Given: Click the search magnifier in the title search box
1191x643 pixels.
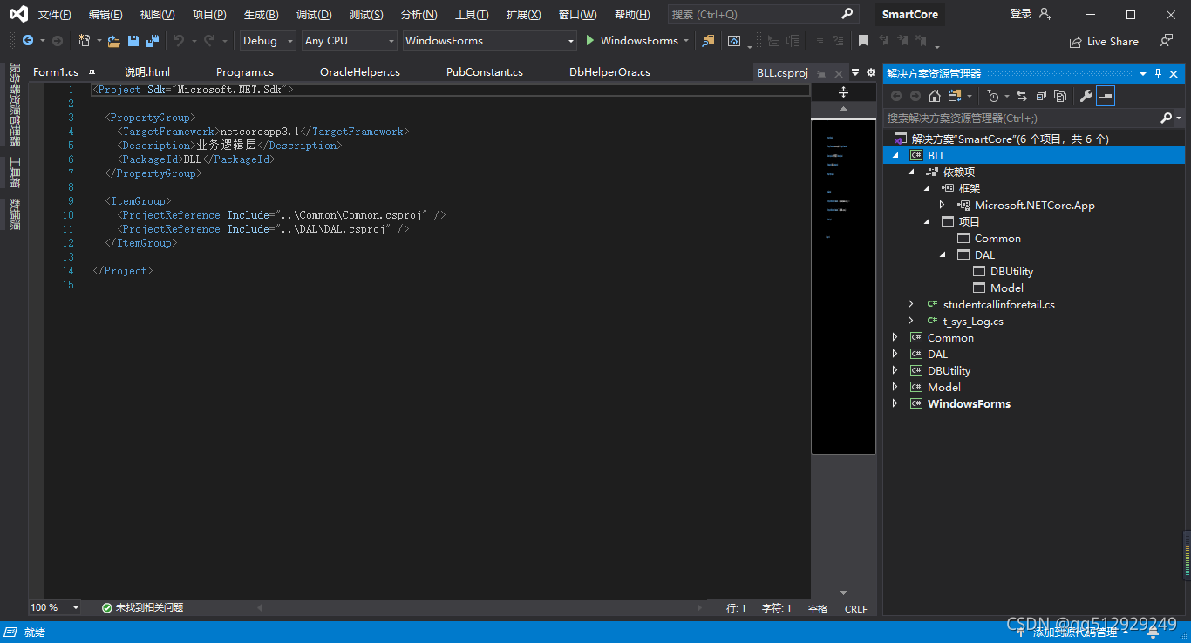Looking at the screenshot, I should (847, 14).
